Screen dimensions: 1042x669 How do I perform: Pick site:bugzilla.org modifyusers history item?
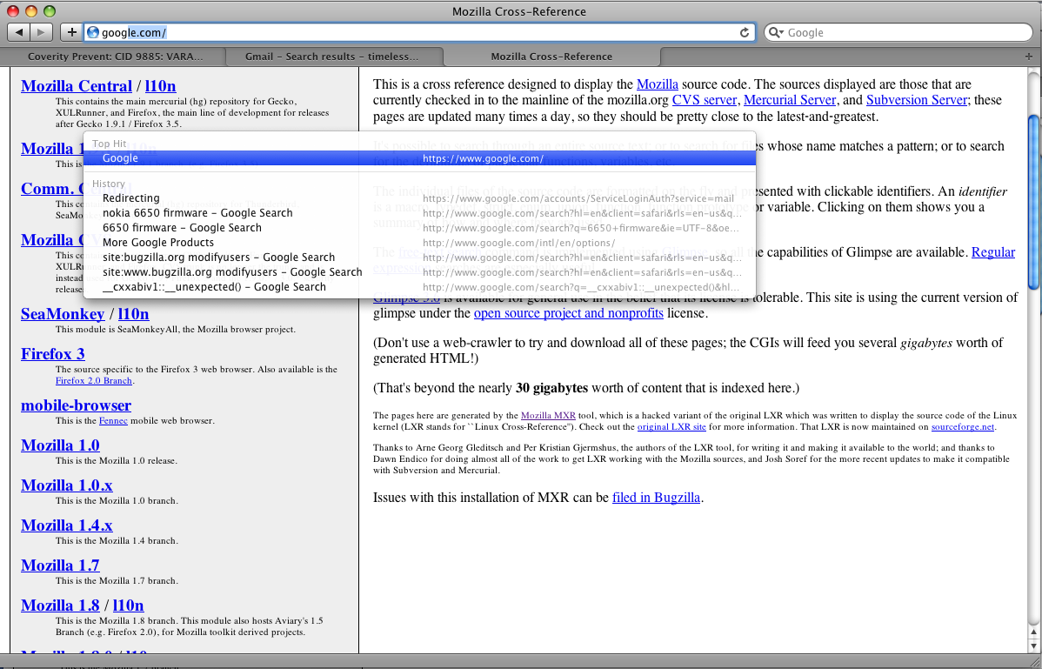coord(419,258)
